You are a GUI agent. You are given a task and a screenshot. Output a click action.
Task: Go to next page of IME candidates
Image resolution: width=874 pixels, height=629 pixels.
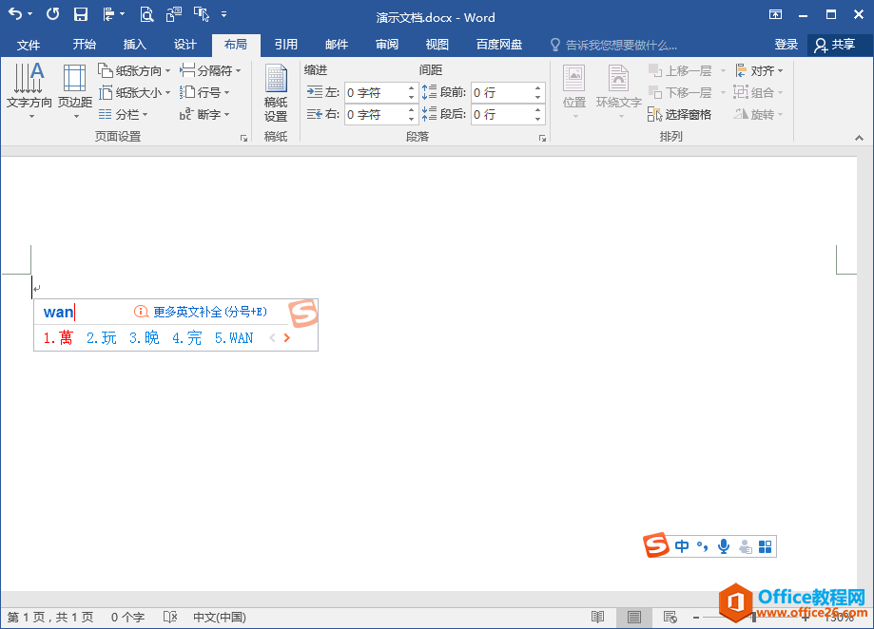click(x=287, y=338)
